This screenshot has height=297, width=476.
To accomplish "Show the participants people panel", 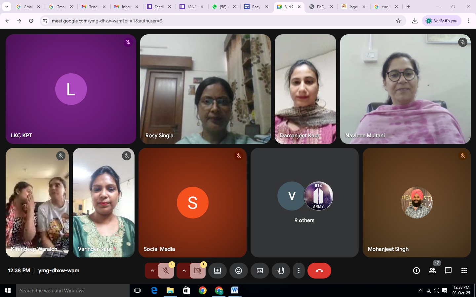I will click(432, 271).
